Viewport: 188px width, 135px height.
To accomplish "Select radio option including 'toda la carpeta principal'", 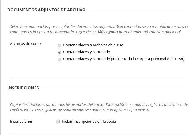I will click(x=59, y=60).
